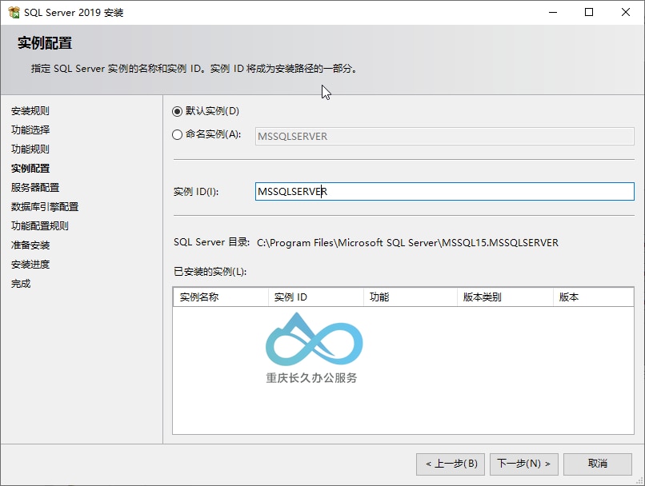Click the SQL Server directory path text

coord(407,243)
